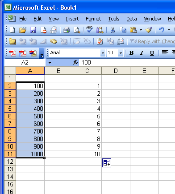Expand the font size 10 dropdown
This screenshot has height=194, width=175.
pyautogui.click(x=121, y=53)
